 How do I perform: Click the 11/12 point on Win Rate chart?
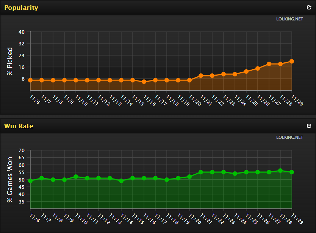[x=99, y=178]
